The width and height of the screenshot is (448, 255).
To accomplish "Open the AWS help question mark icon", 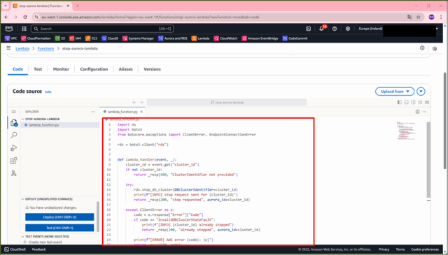I will 335,29.
